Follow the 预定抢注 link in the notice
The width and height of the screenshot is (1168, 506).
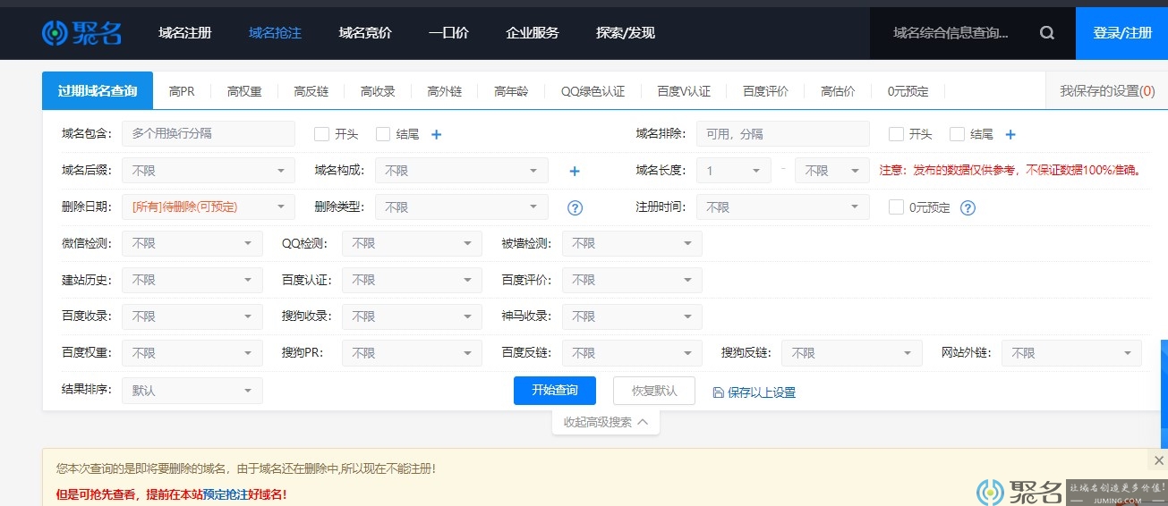[225, 493]
